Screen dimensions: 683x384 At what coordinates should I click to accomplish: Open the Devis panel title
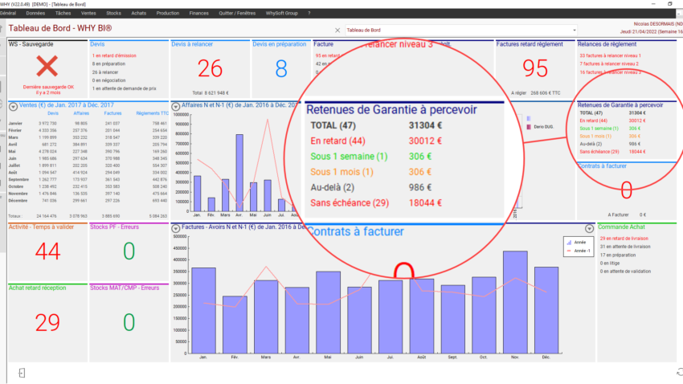click(x=97, y=44)
